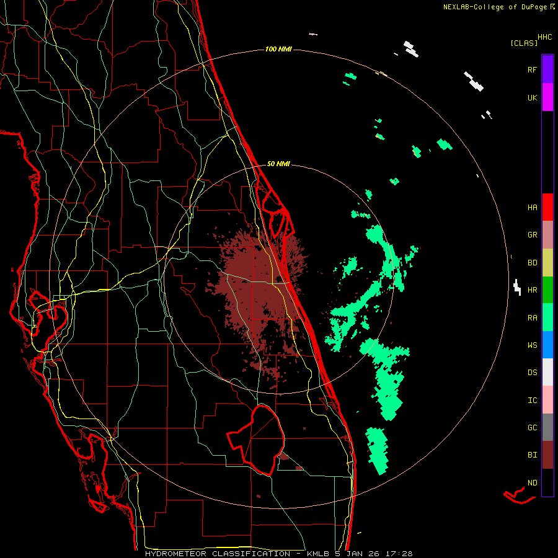Select the BD yellow legend swatch
Image resolution: width=558 pixels, height=558 pixels.
coord(547,263)
